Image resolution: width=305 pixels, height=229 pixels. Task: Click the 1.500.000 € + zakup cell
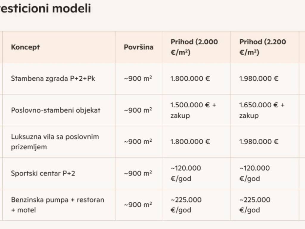coord(193,110)
